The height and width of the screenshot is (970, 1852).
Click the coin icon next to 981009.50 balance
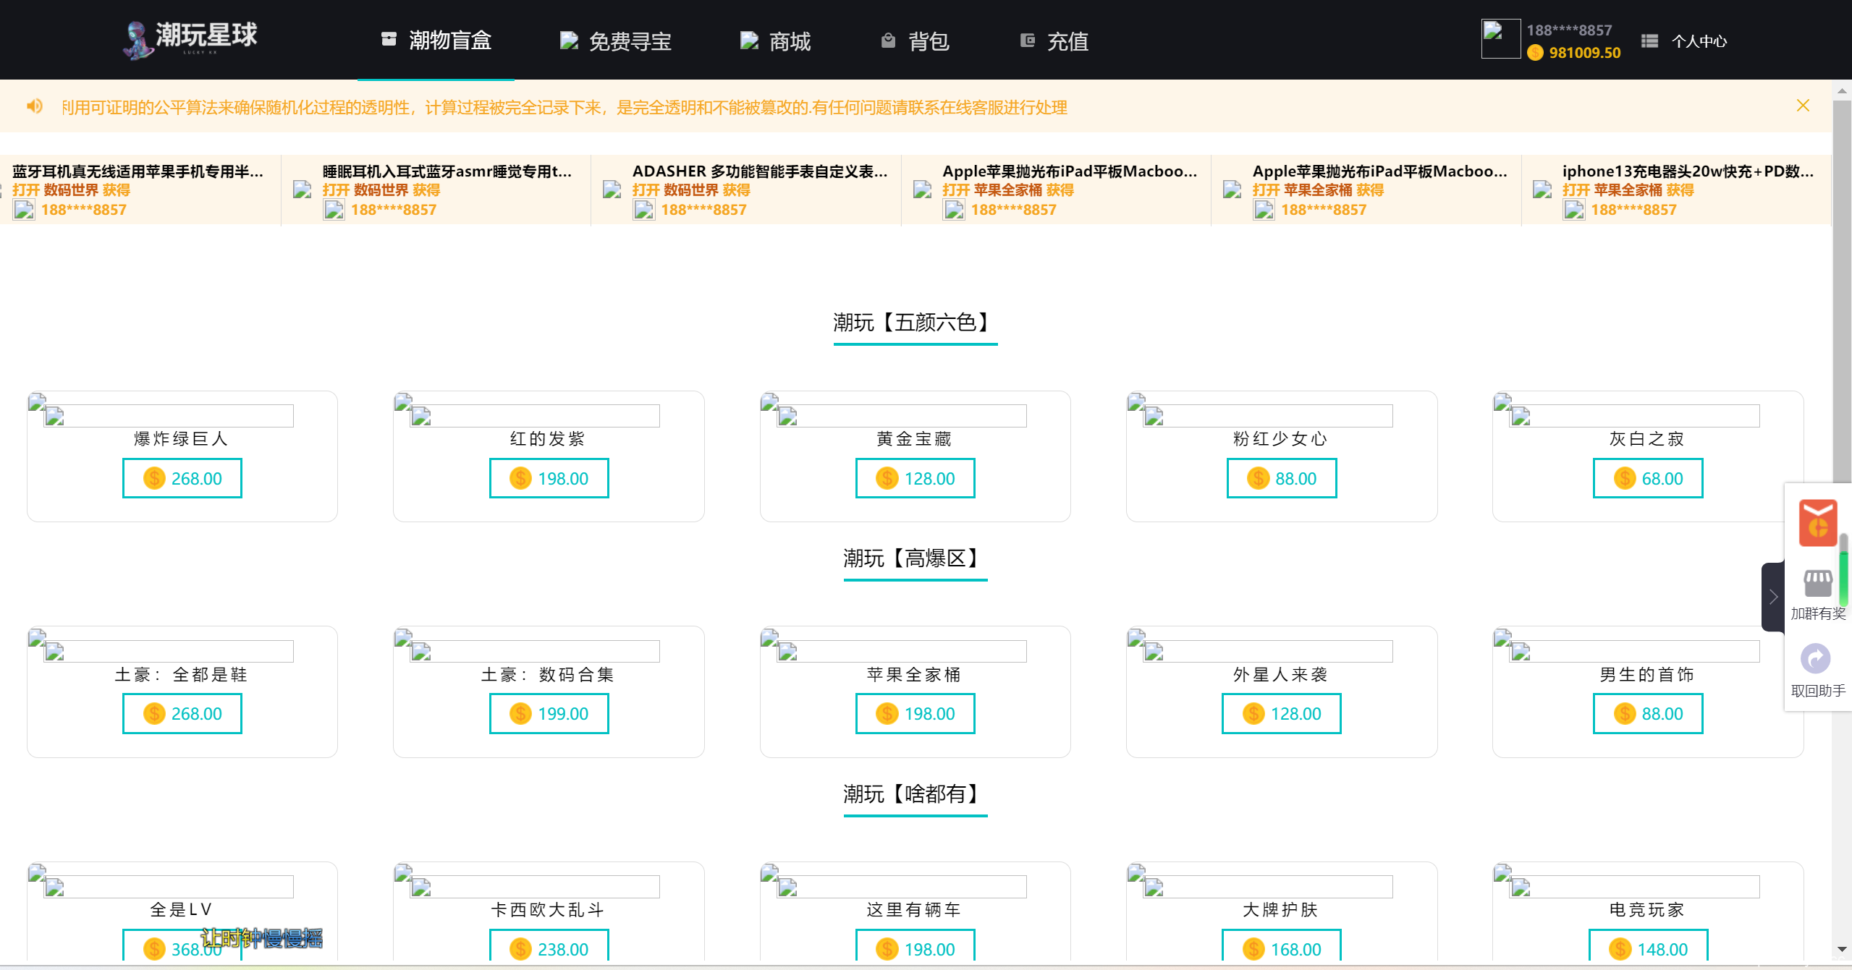1535,53
